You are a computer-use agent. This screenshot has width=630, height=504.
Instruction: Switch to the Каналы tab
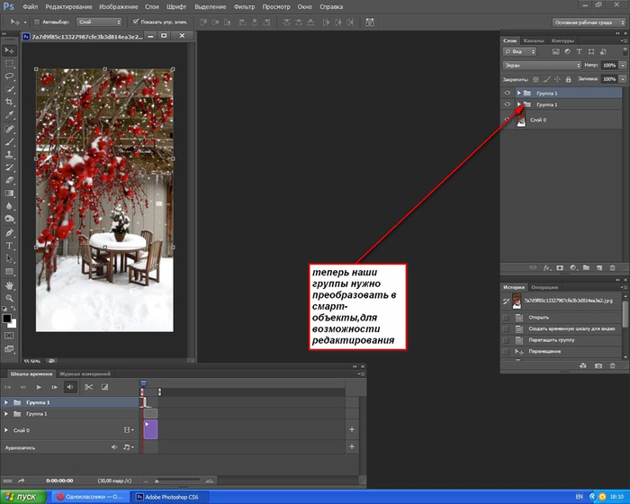(534, 40)
